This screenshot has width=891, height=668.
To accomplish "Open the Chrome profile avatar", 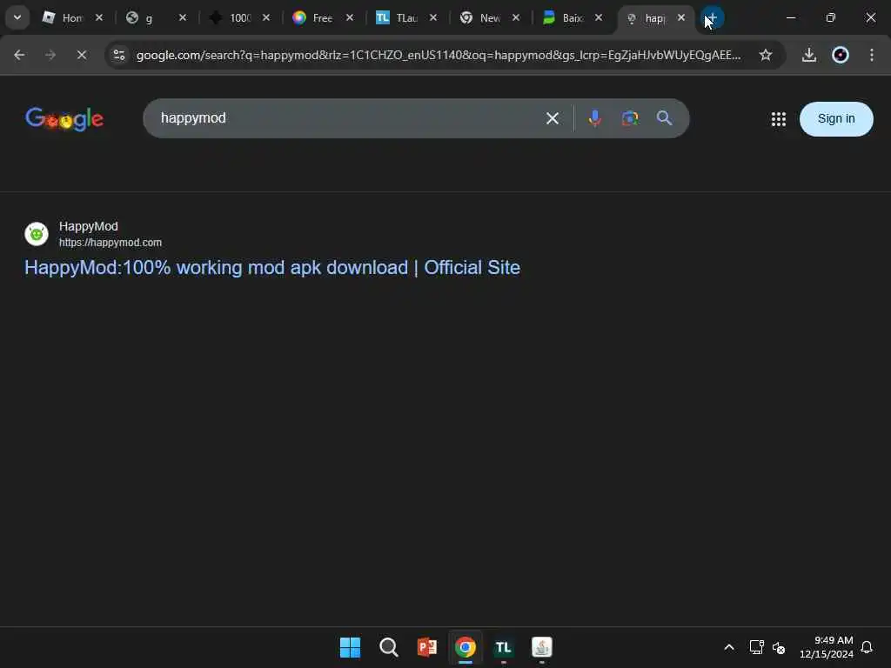I will [x=841, y=55].
